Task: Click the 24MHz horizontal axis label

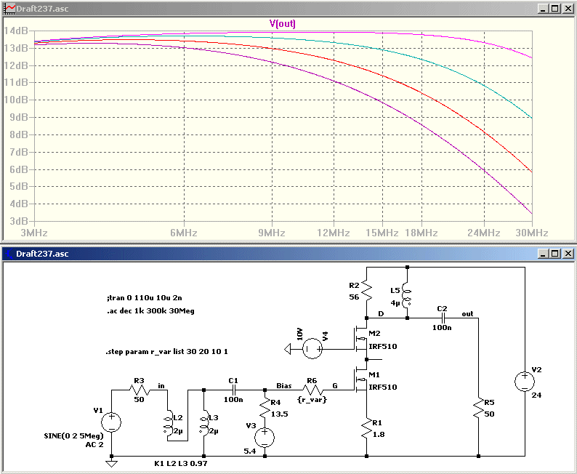Action: point(483,233)
